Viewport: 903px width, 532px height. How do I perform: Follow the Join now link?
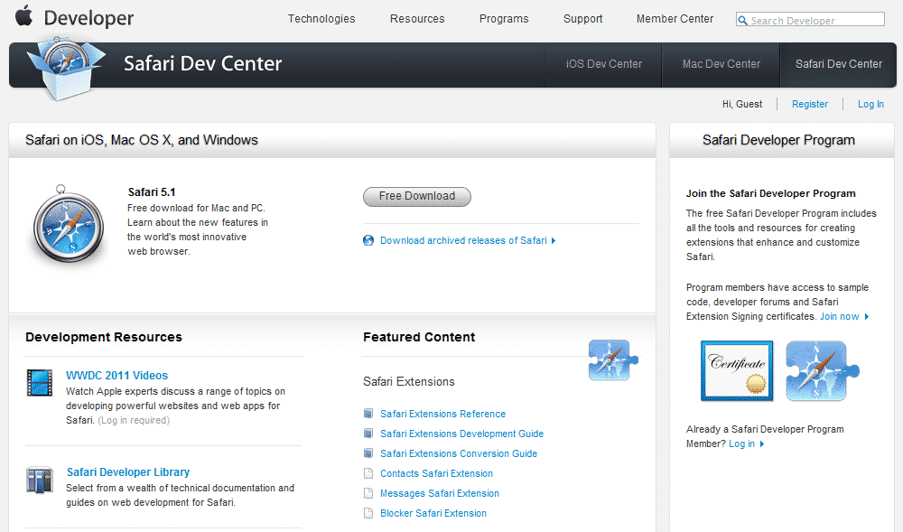840,316
